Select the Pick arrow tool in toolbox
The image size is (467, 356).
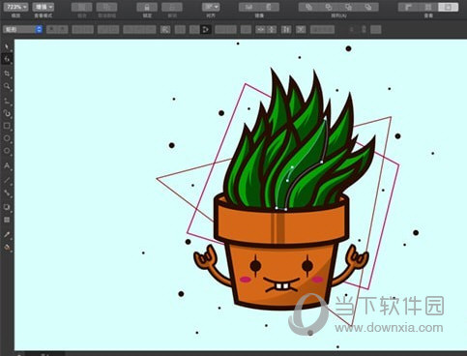click(7, 46)
